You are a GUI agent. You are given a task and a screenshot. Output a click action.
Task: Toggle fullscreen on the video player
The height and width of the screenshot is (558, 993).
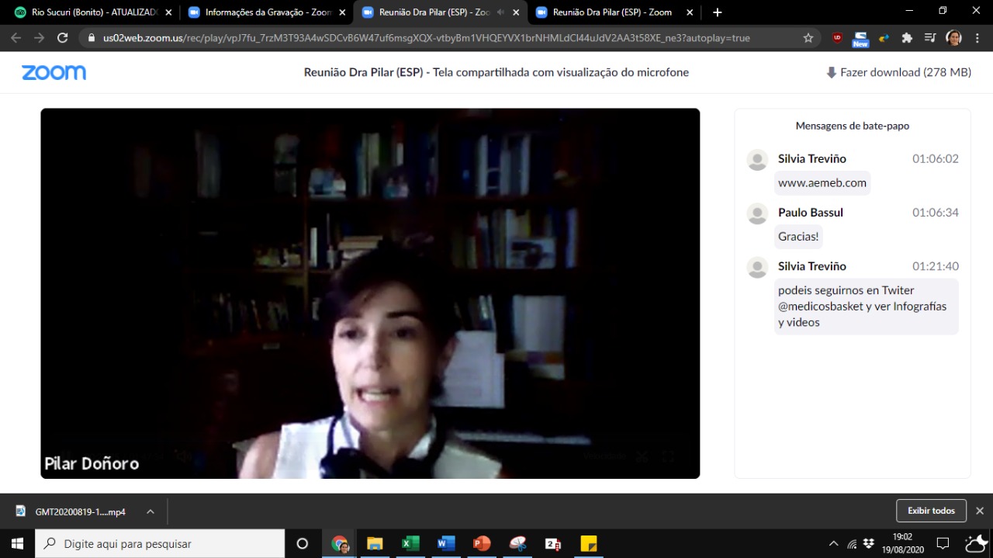point(668,456)
